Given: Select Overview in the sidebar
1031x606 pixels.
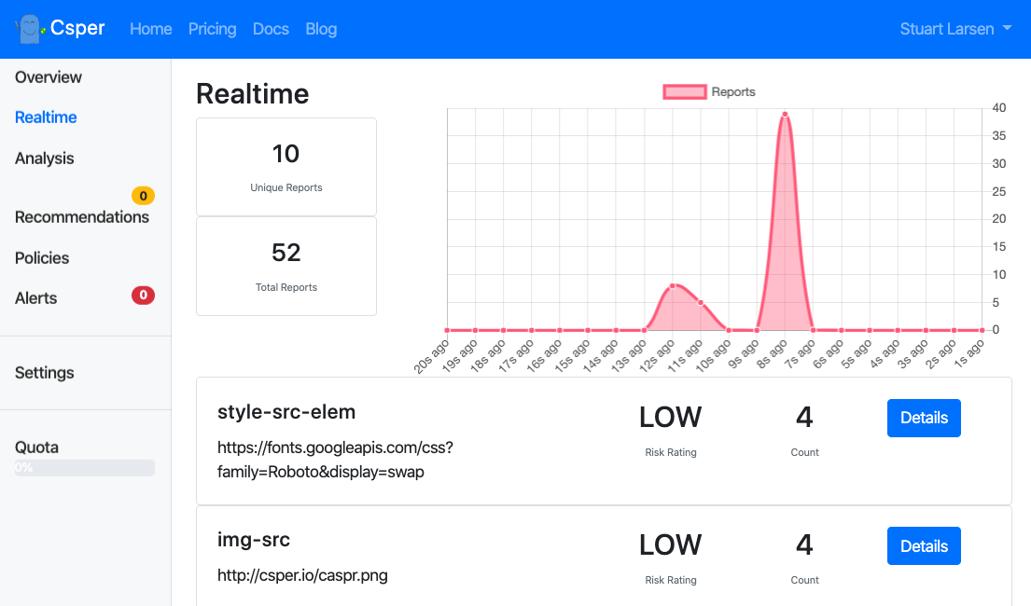Looking at the screenshot, I should coord(48,76).
